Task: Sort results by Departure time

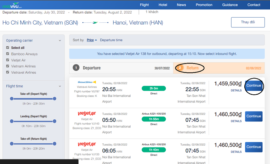Action: pos(111,40)
